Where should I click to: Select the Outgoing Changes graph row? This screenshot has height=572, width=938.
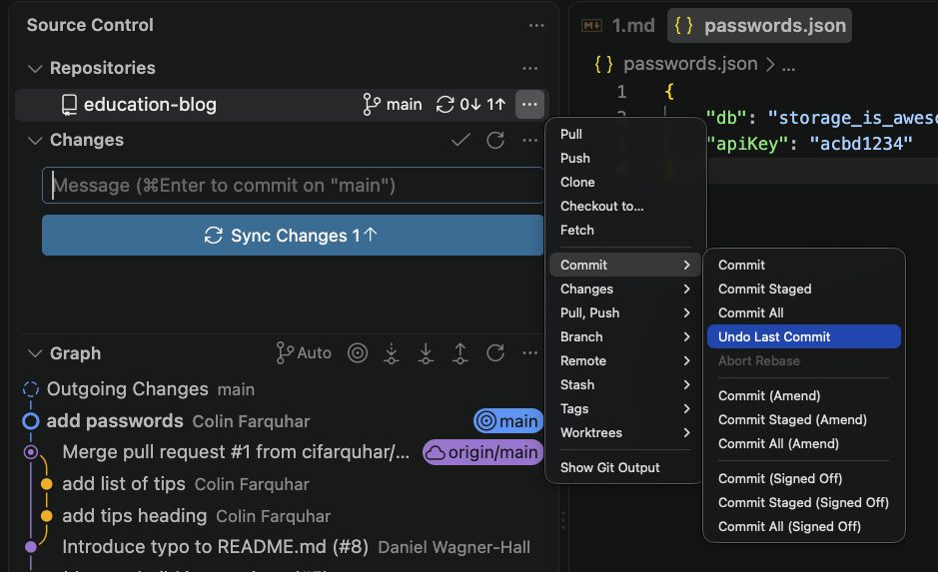point(283,389)
